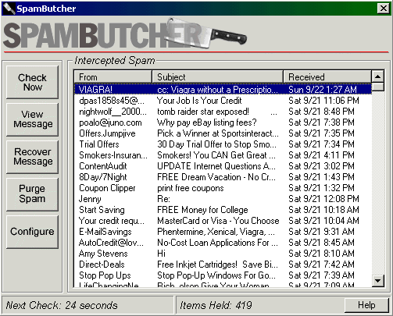Select the Coupon Clipper message
The image size is (393, 316).
(223, 188)
